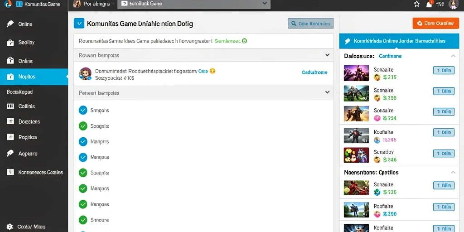This screenshot has height=232, width=464.
Task: Click the orange Dore Oueliev button
Action: point(435,23)
